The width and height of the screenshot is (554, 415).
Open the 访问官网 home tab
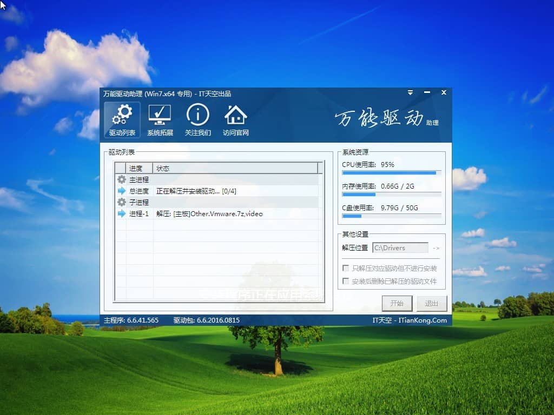point(236,120)
